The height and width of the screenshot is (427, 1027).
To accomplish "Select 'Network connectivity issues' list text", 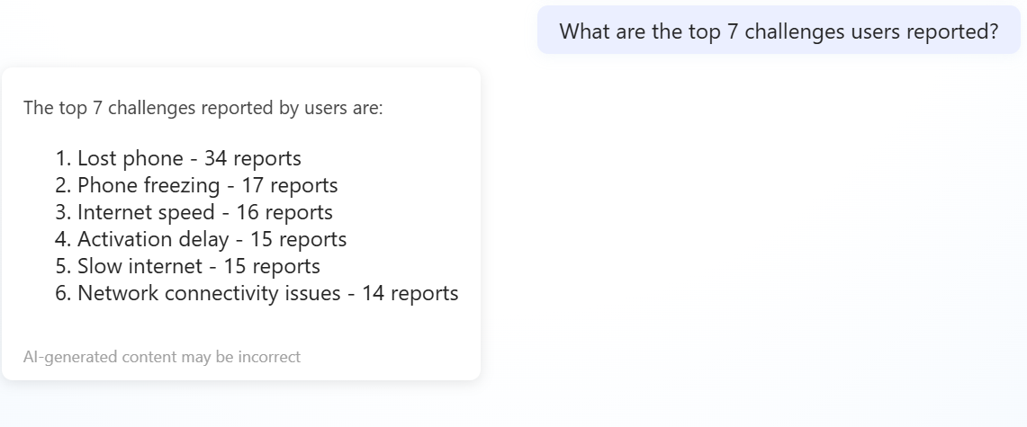I will click(x=209, y=293).
